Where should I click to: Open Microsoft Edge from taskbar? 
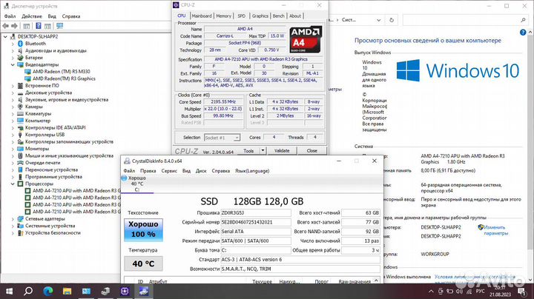point(48,291)
